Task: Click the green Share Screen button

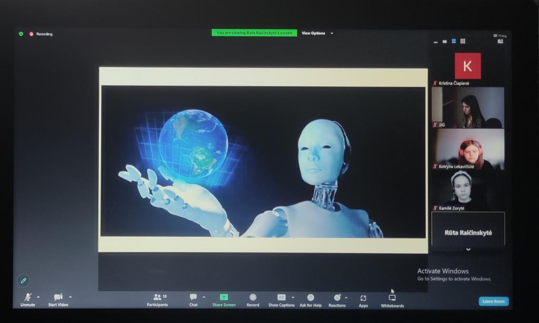Action: pyautogui.click(x=224, y=300)
